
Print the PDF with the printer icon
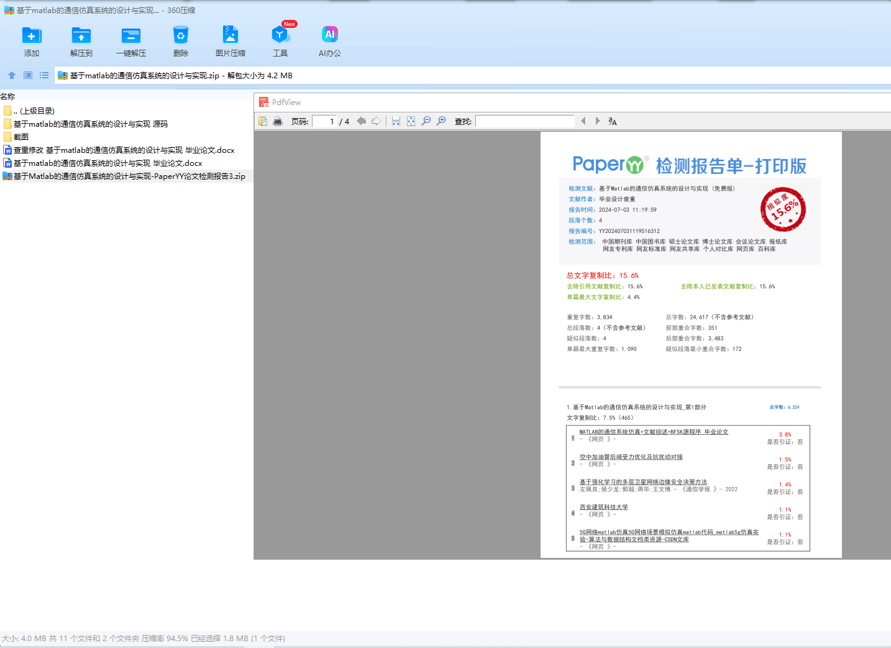point(278,121)
